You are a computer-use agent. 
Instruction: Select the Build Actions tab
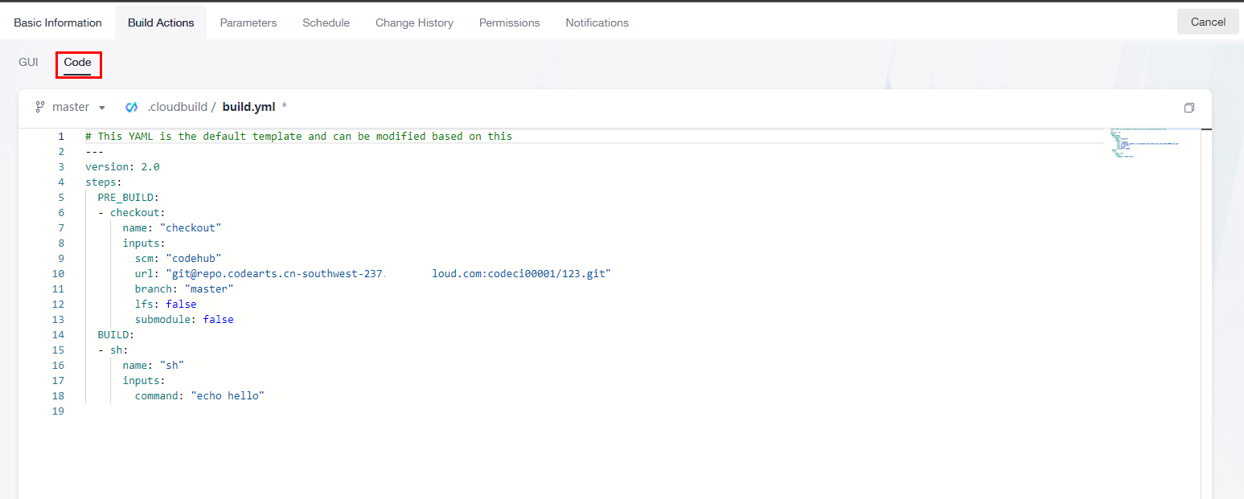[161, 22]
